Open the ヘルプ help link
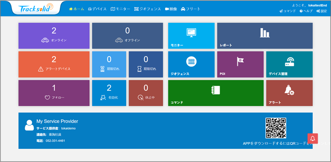This screenshot has height=162, width=331. click(306, 11)
